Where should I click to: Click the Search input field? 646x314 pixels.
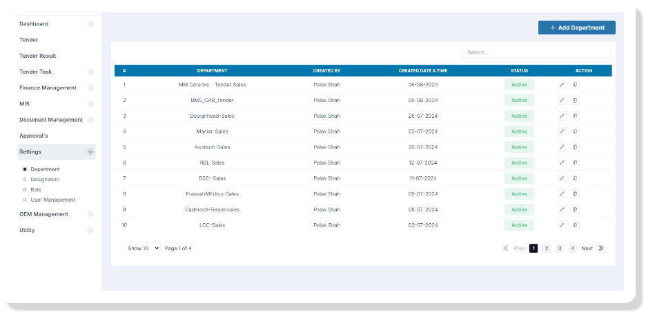536,52
